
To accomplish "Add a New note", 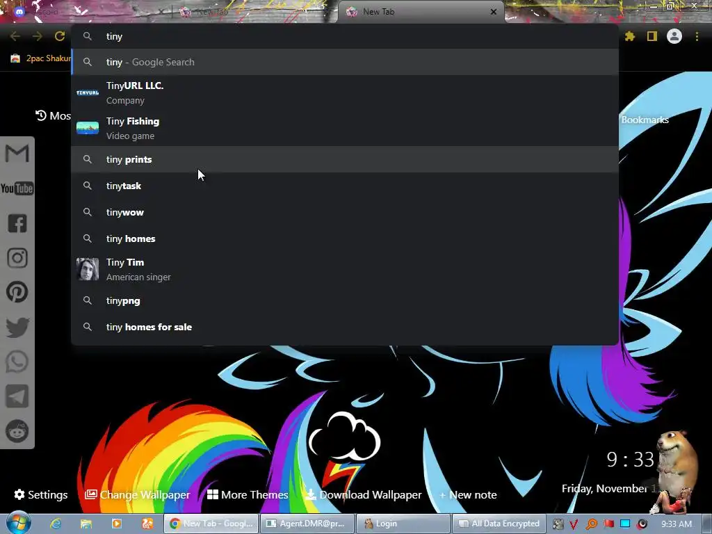I will [468, 494].
